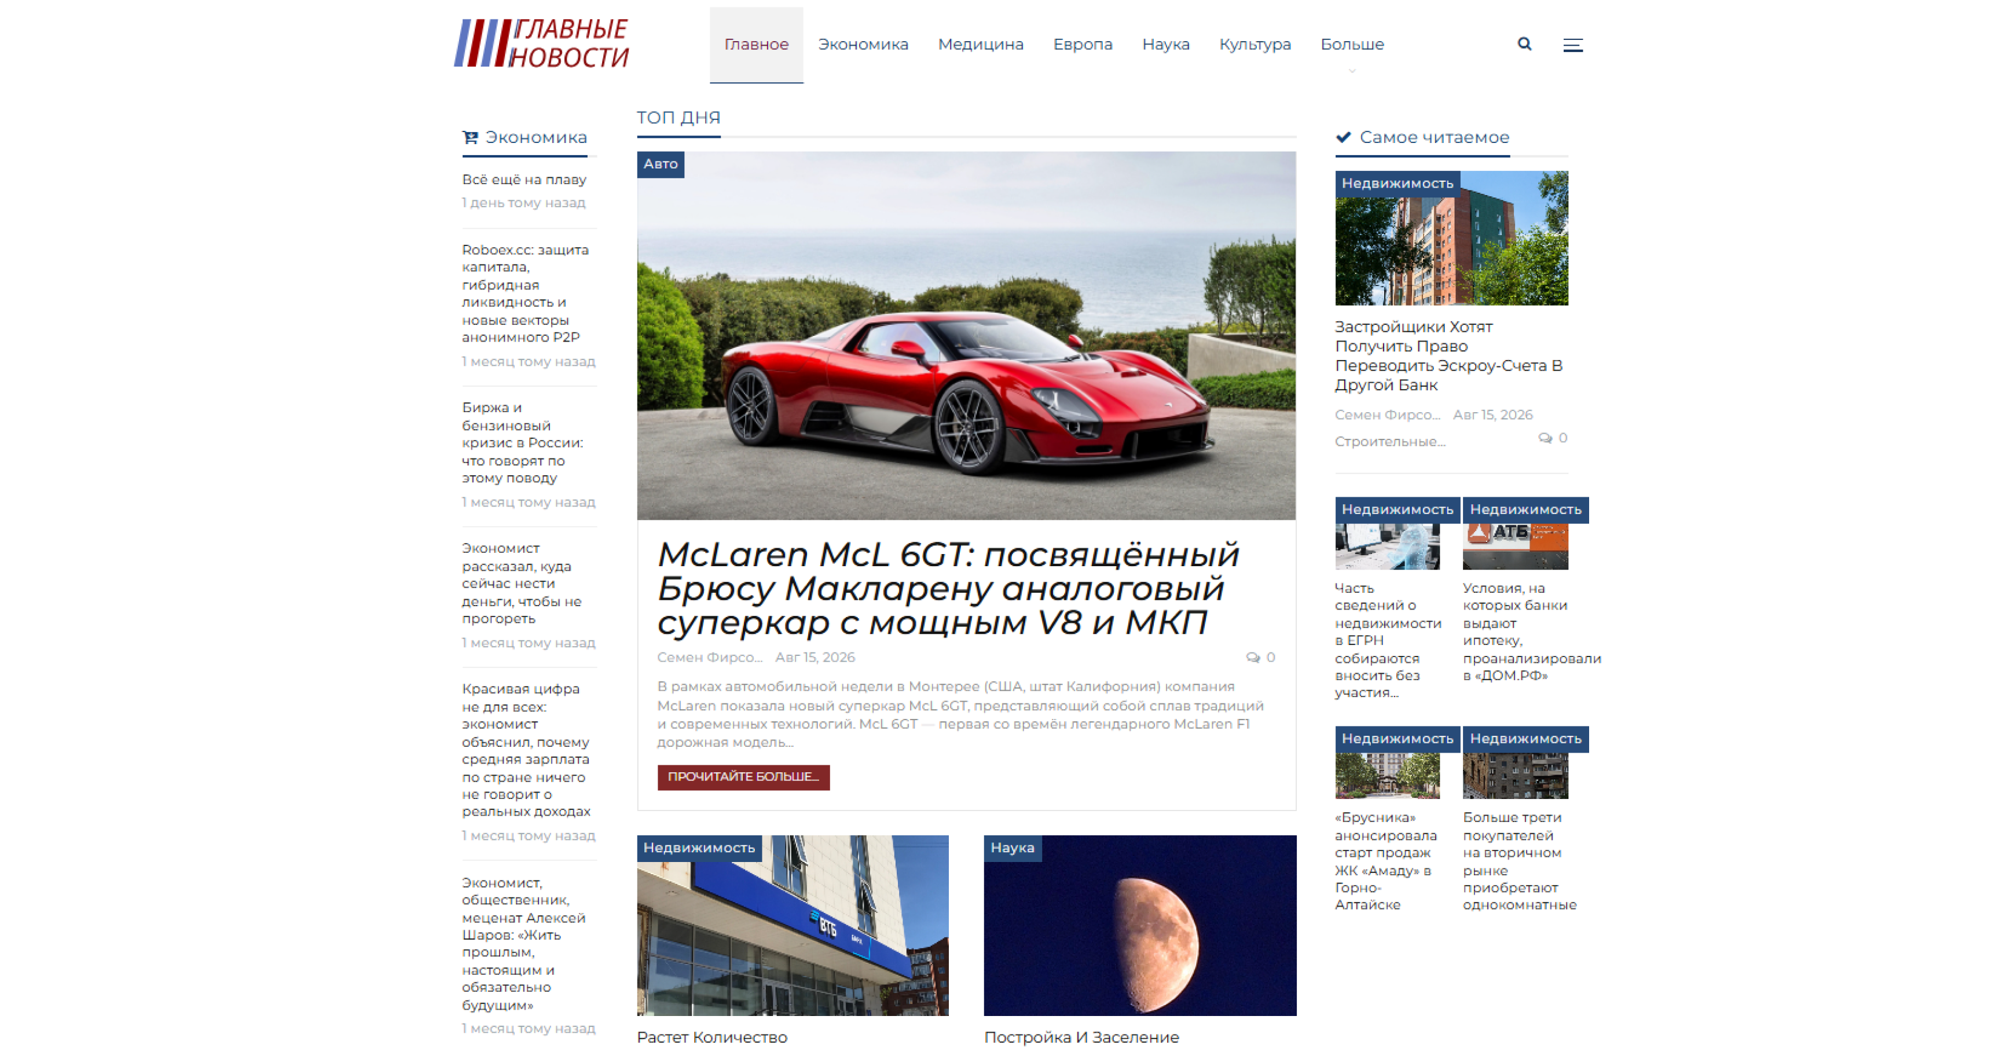This screenshot has height=1049, width=1999.
Task: Open ЕГРН office thumbnail image
Action: [x=1387, y=546]
